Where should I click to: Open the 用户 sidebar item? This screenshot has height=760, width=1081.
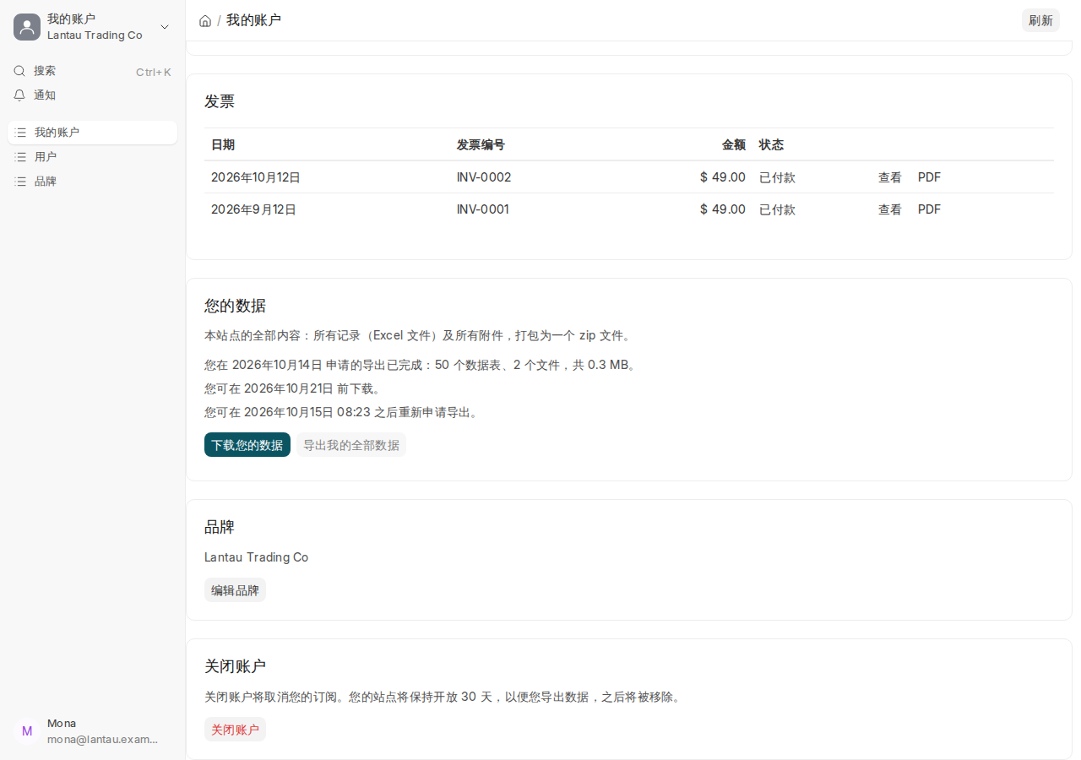[x=93, y=157]
